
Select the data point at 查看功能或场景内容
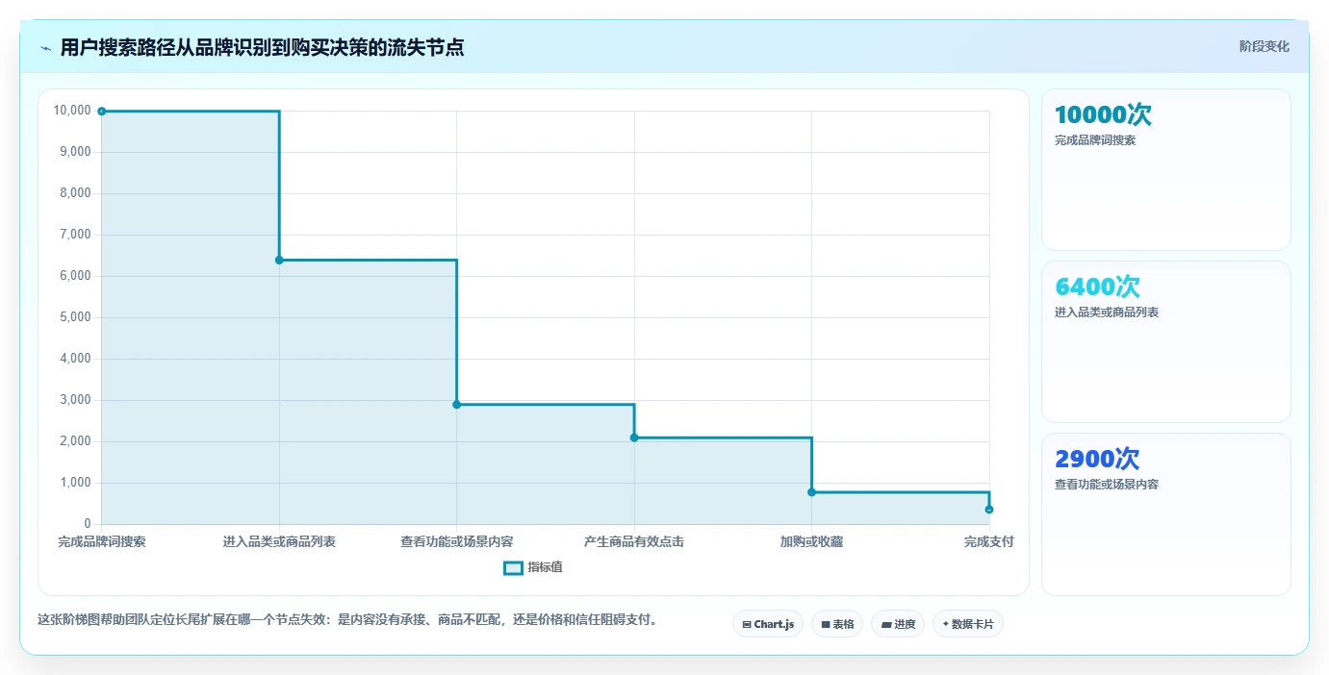point(456,405)
